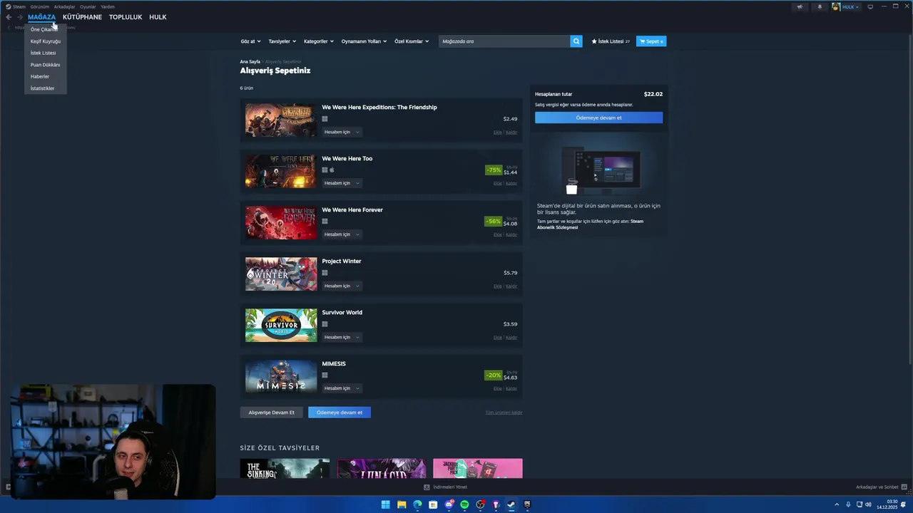913x513 pixels.
Task: Expand the Göz at dropdown
Action: 250,41
